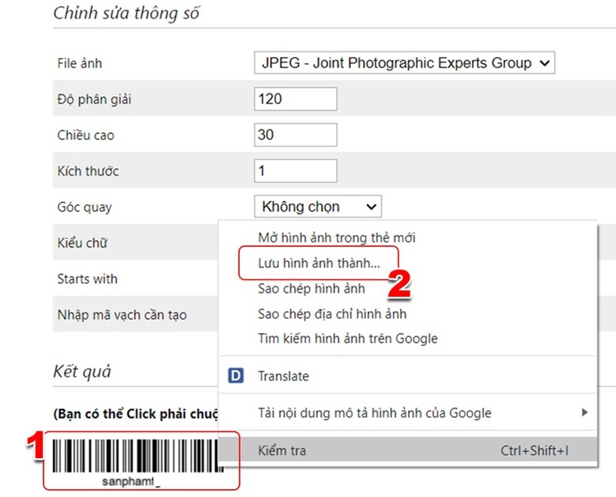The width and height of the screenshot is (616, 497).
Task: Click the 'File ảnh' label
Action: point(79,63)
